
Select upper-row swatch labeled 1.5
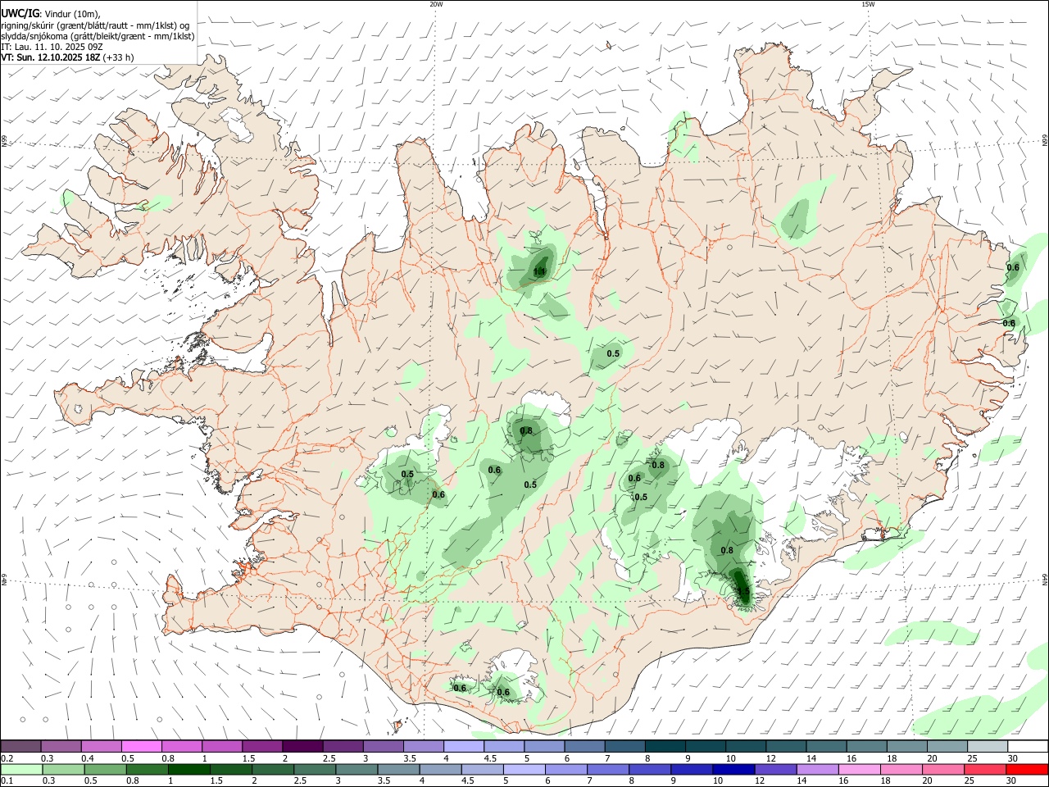point(263,746)
